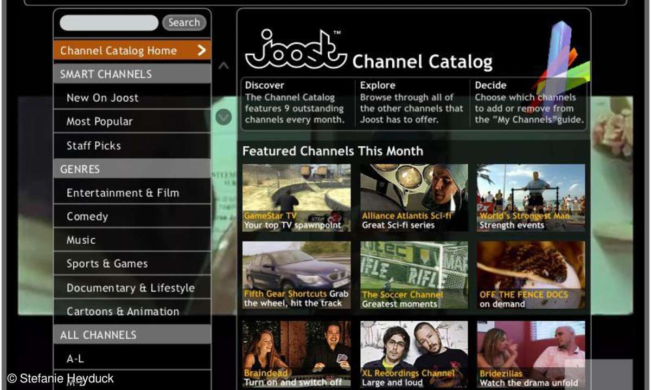Click the Discover heading
Image resolution: width=651 pixels, height=390 pixels.
[x=264, y=85]
